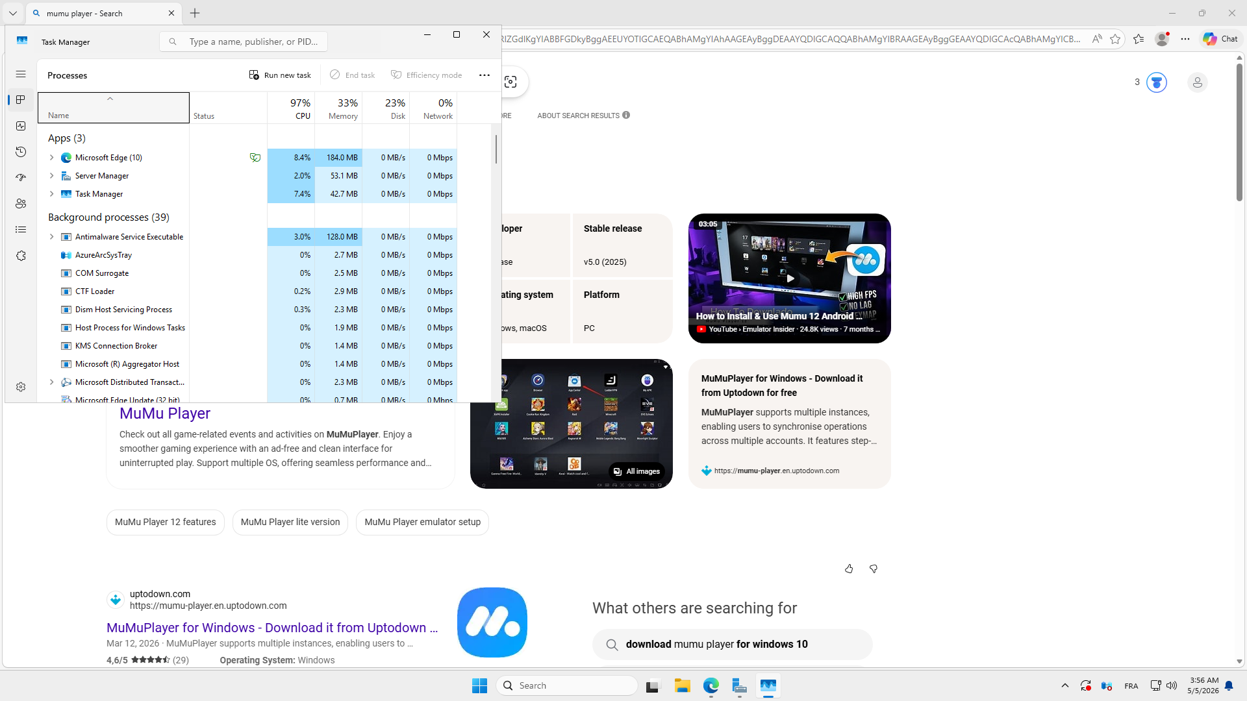Click MuMu Player lite version chip
Image resolution: width=1247 pixels, height=701 pixels.
(x=290, y=523)
